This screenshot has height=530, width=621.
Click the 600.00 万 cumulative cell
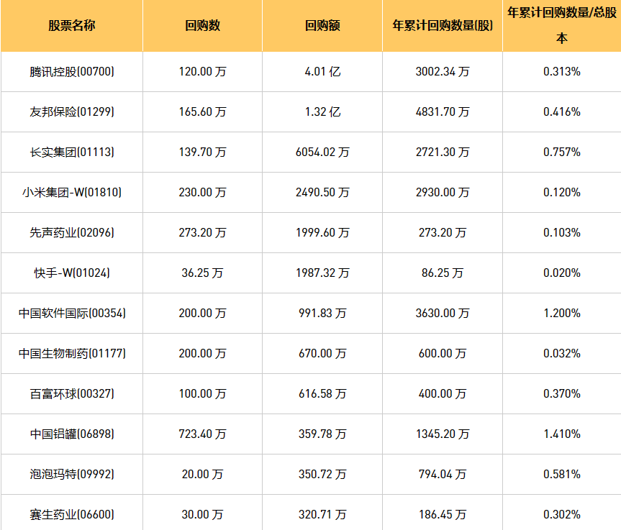pos(443,354)
